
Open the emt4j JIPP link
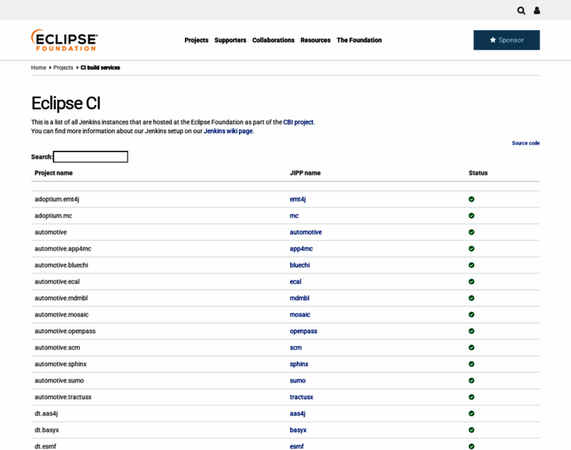pos(298,199)
